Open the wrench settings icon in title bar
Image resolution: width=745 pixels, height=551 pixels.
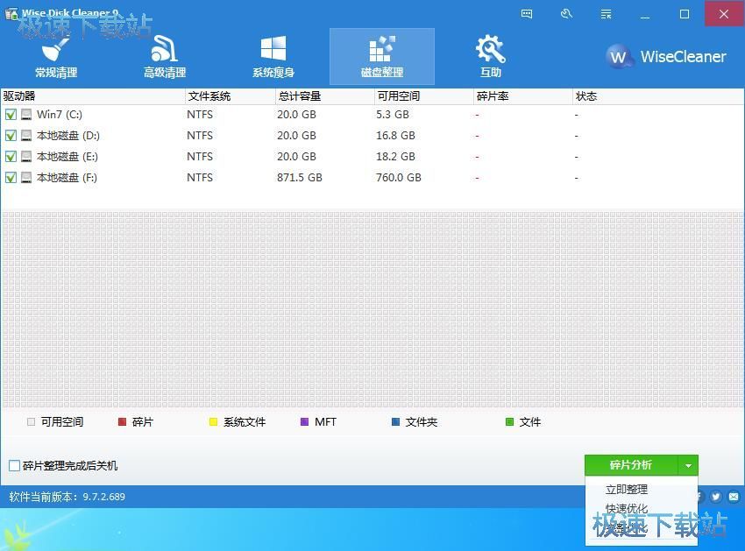point(566,14)
